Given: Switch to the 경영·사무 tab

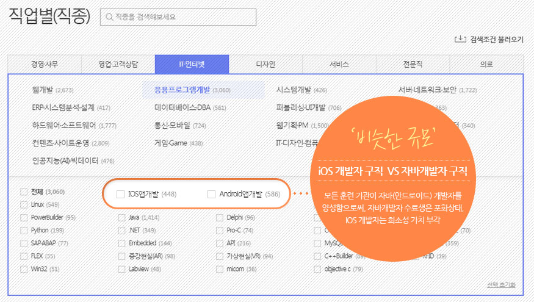Looking at the screenshot, I should click(45, 64).
